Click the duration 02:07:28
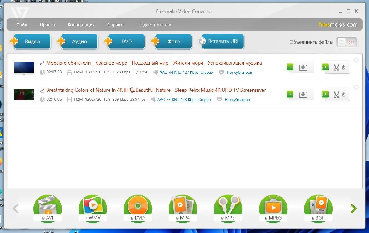 (x=54, y=72)
